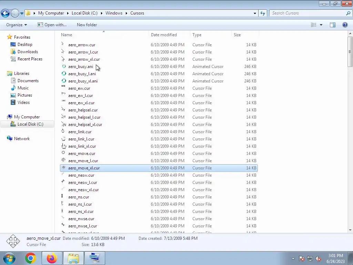Viewport: 353px width, 265px height.
Task: Change your view icon in toolbar
Action: coord(314,25)
